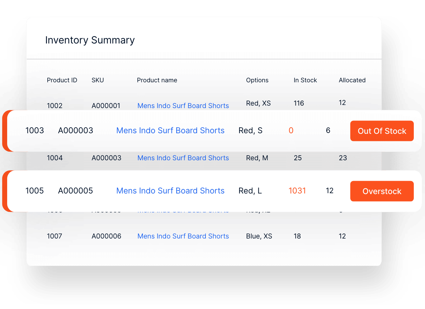Click allocated value 12 in row 1005
The image size is (425, 309).
[x=330, y=191]
